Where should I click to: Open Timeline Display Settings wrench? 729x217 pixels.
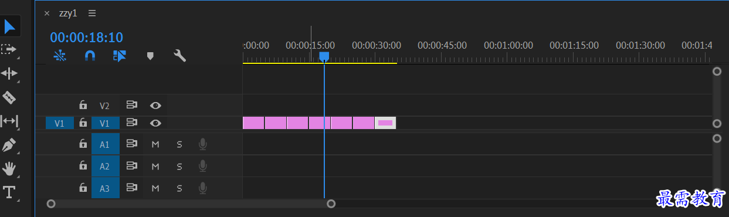coord(180,56)
